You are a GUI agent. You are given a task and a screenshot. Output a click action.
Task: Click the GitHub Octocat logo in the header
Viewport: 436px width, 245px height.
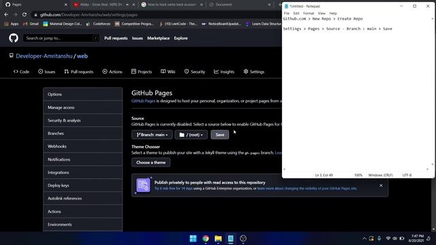14,38
